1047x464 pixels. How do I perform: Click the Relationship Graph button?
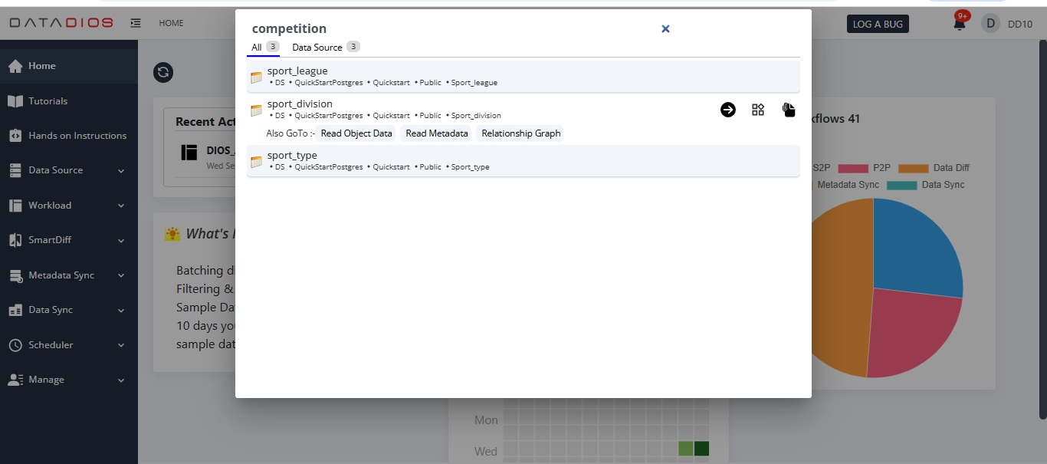tap(521, 133)
